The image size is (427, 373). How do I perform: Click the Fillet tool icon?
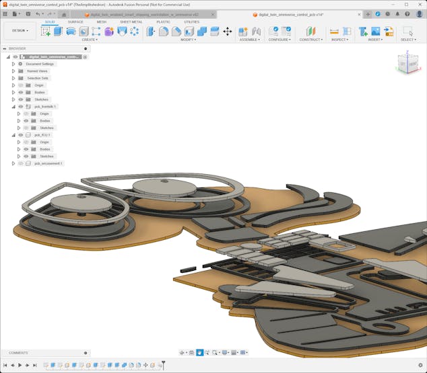click(164, 31)
